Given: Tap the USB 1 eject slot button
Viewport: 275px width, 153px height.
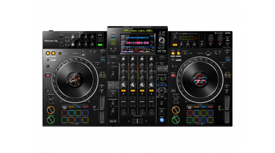Looking at the screenshot, I should [x=211, y=39].
